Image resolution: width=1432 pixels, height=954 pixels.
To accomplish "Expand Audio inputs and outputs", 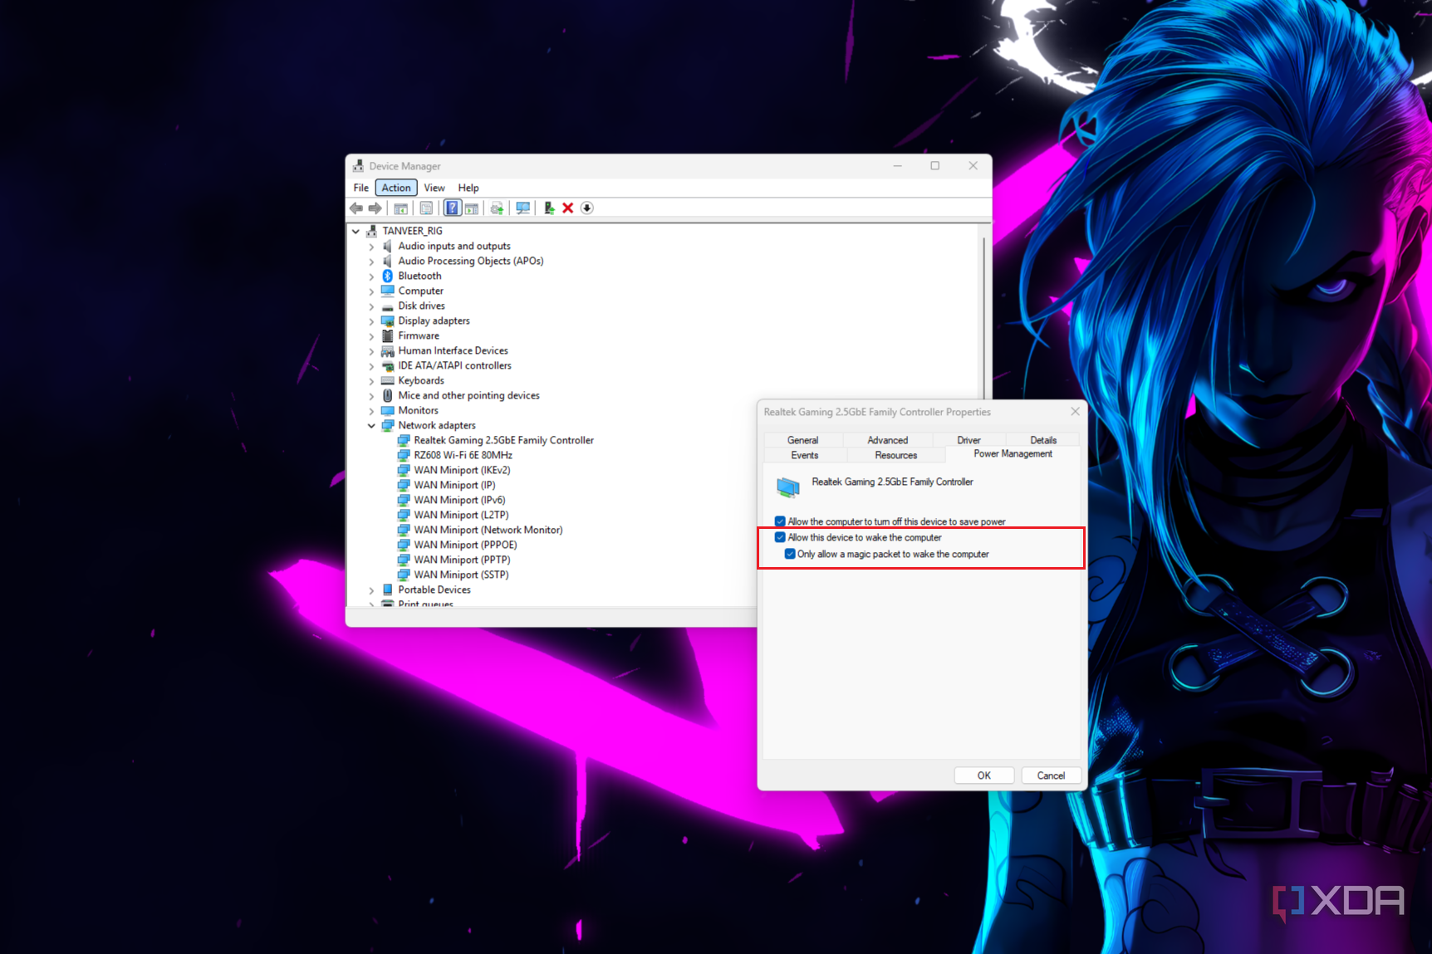I will (x=371, y=247).
